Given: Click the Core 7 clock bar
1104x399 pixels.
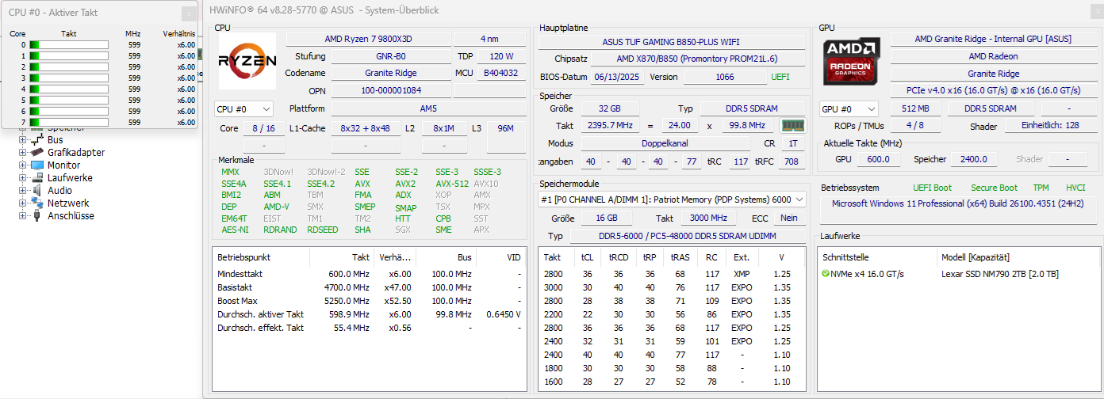Looking at the screenshot, I should coord(69,123).
